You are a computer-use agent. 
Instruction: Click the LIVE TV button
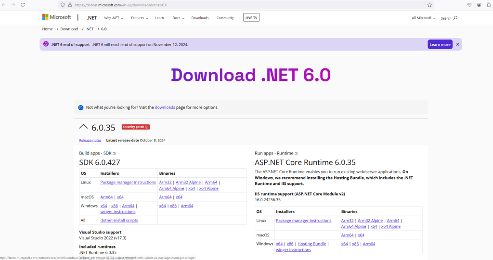click(251, 18)
